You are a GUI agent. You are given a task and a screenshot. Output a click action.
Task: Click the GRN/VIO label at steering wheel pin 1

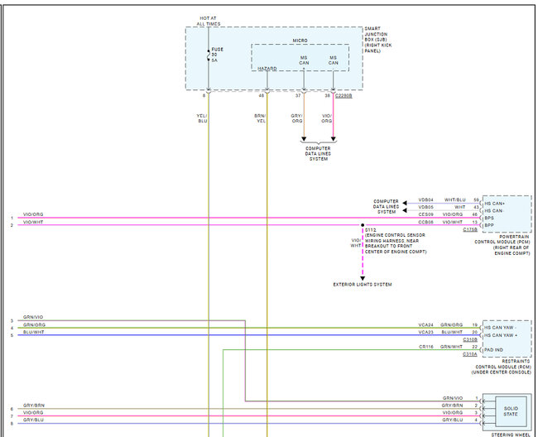point(453,398)
